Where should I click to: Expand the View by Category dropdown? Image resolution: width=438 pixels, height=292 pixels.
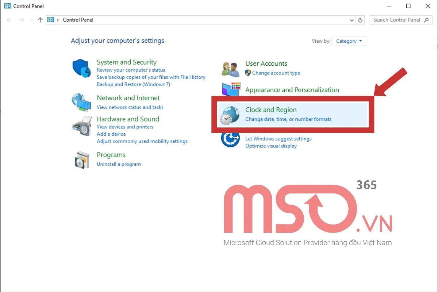pyautogui.click(x=349, y=41)
